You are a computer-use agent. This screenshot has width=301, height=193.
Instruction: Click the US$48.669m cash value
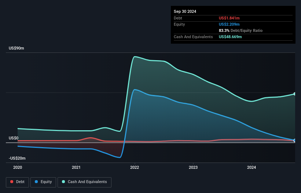coord(230,37)
